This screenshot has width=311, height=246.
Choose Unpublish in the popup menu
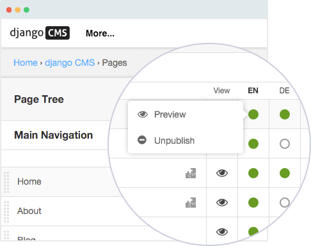pos(174,141)
